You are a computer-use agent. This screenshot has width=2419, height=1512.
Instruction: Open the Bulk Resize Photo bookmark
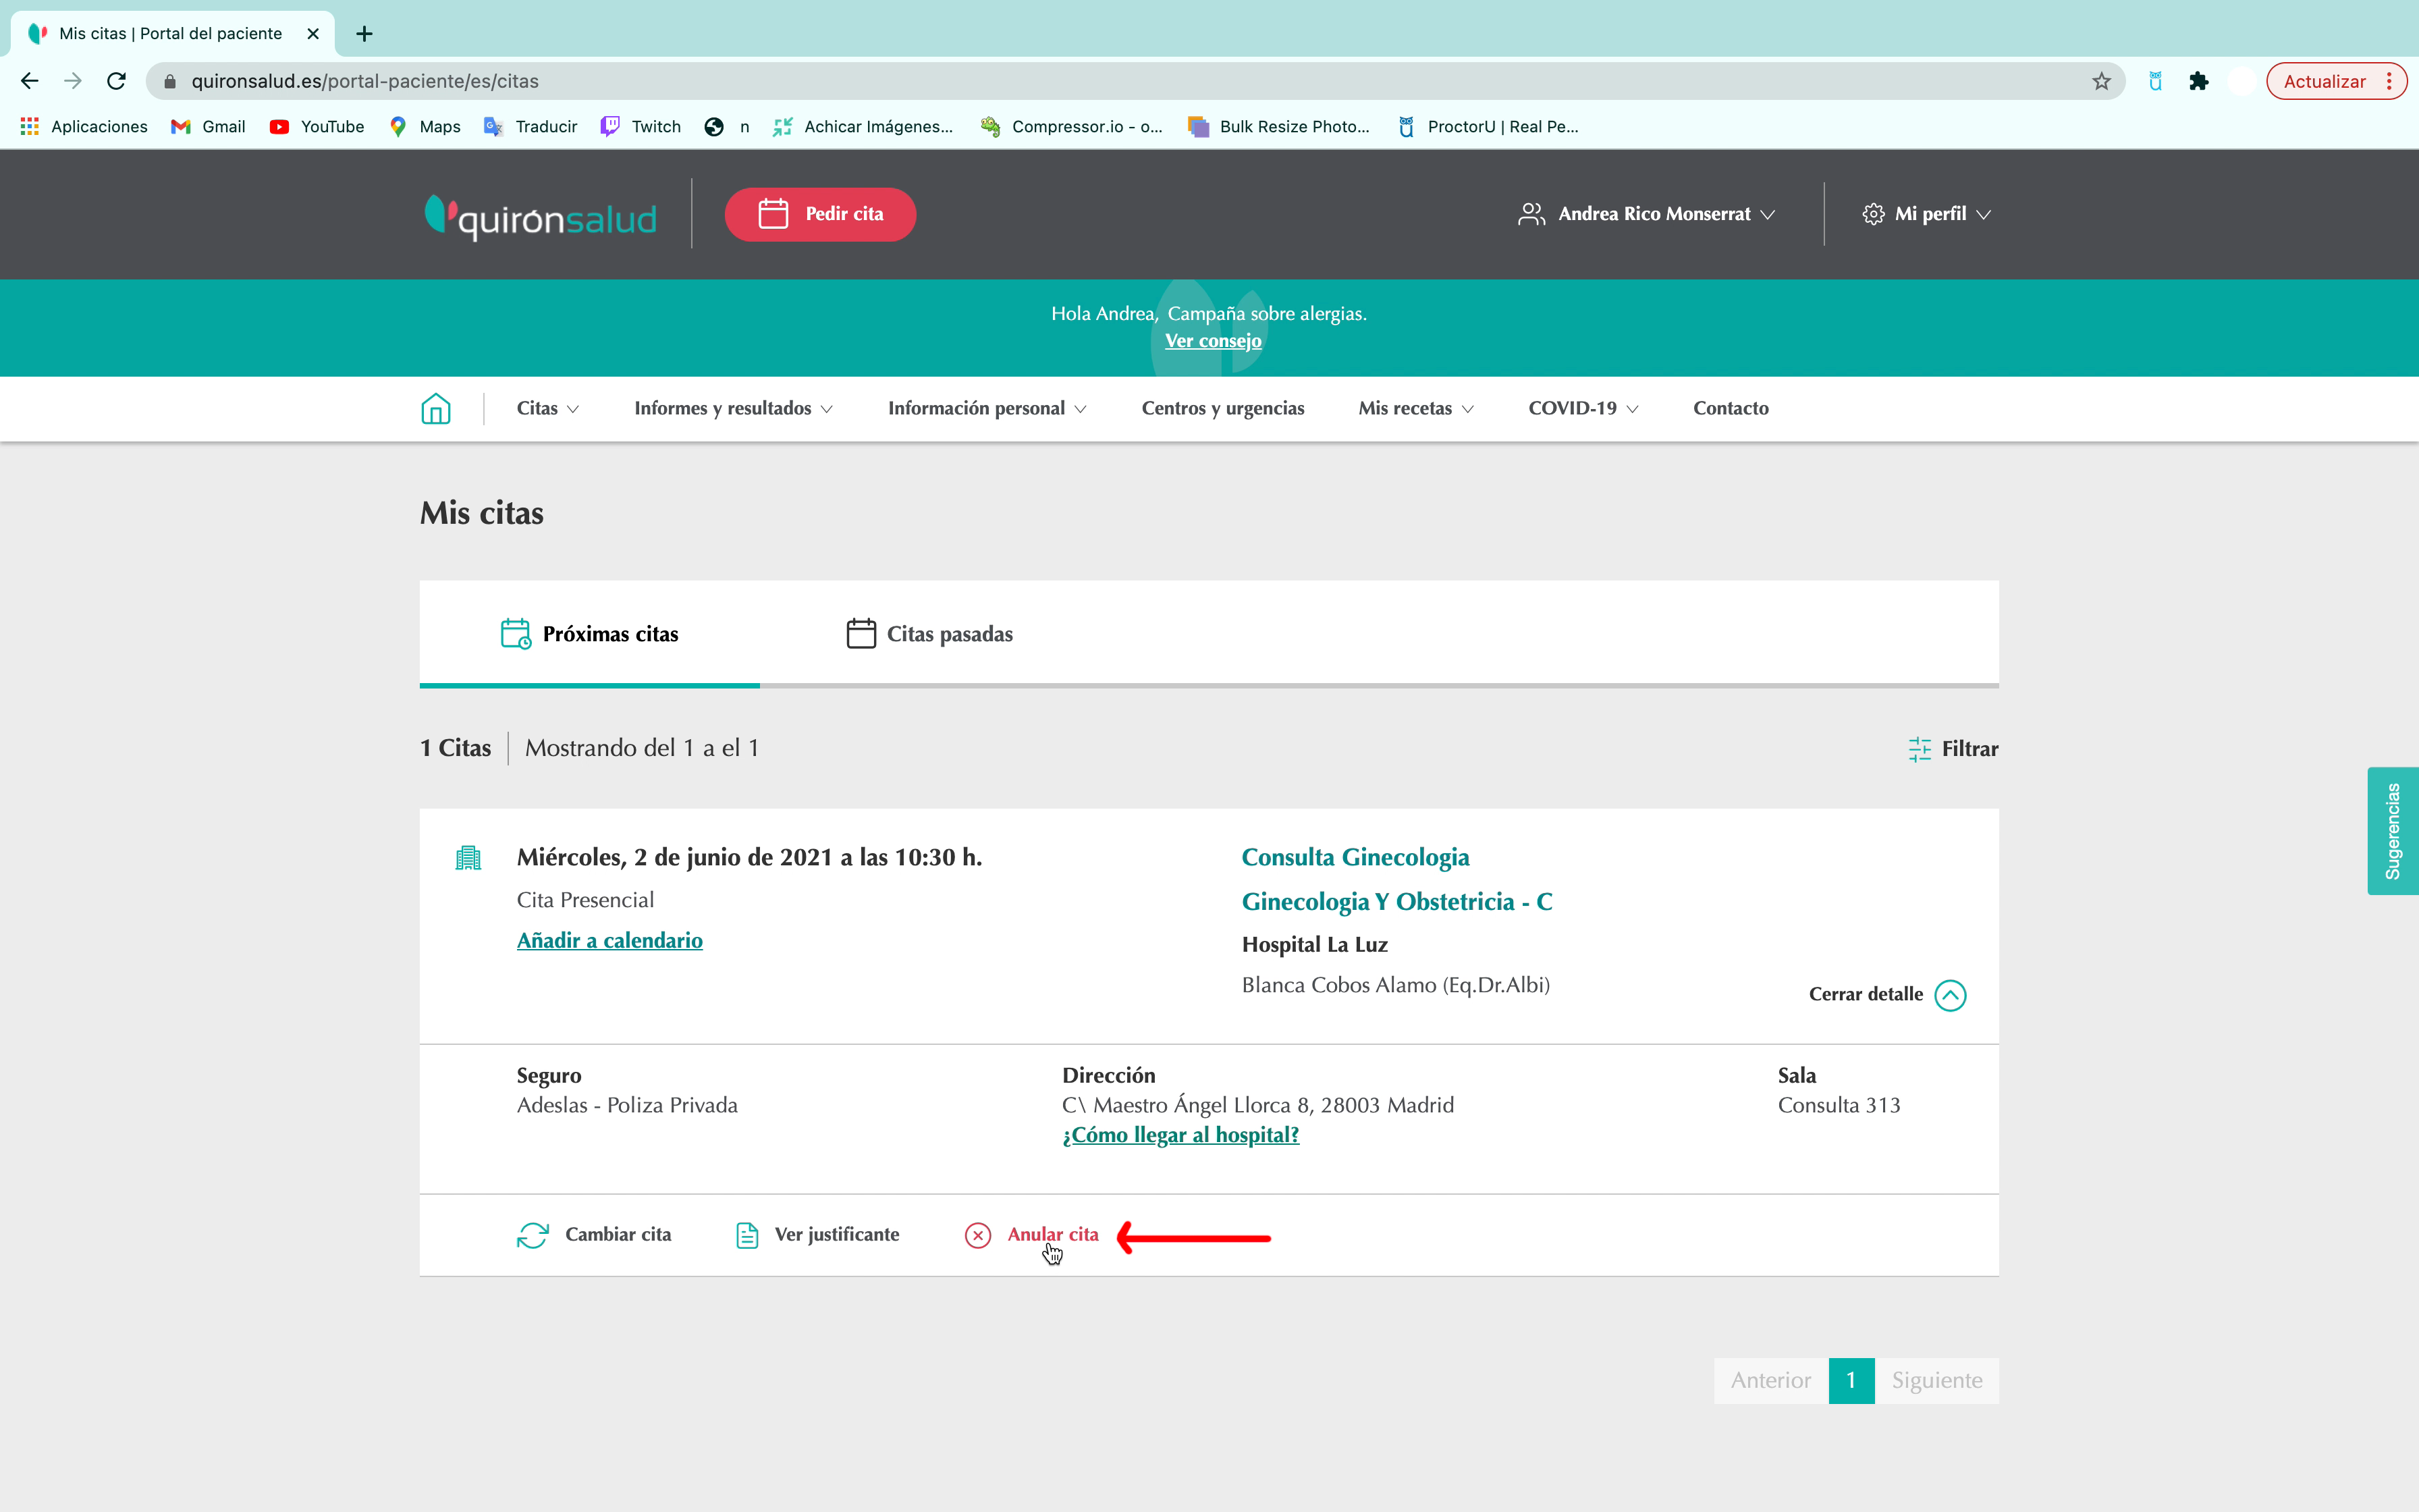point(1278,126)
